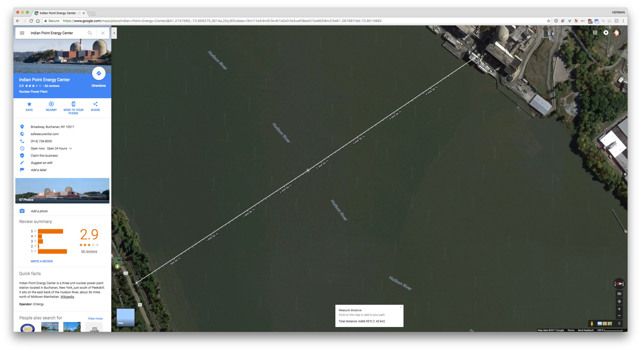Open the Share icon
This screenshot has height=351, width=641.
tap(95, 104)
